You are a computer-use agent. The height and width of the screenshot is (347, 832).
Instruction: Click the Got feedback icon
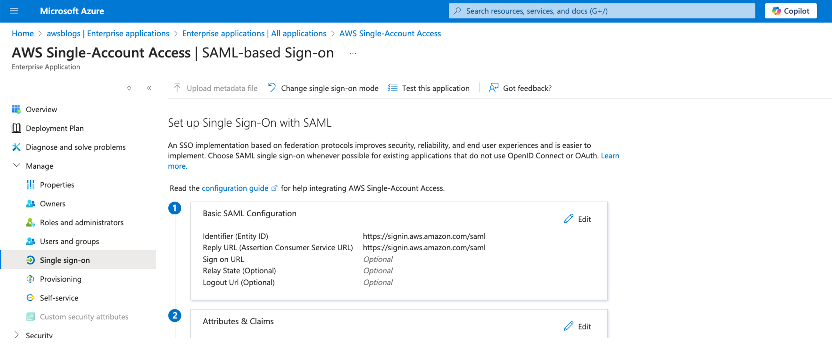point(493,88)
